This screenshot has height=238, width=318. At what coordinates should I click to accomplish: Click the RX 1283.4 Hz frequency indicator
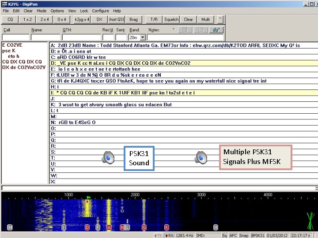pos(179,235)
